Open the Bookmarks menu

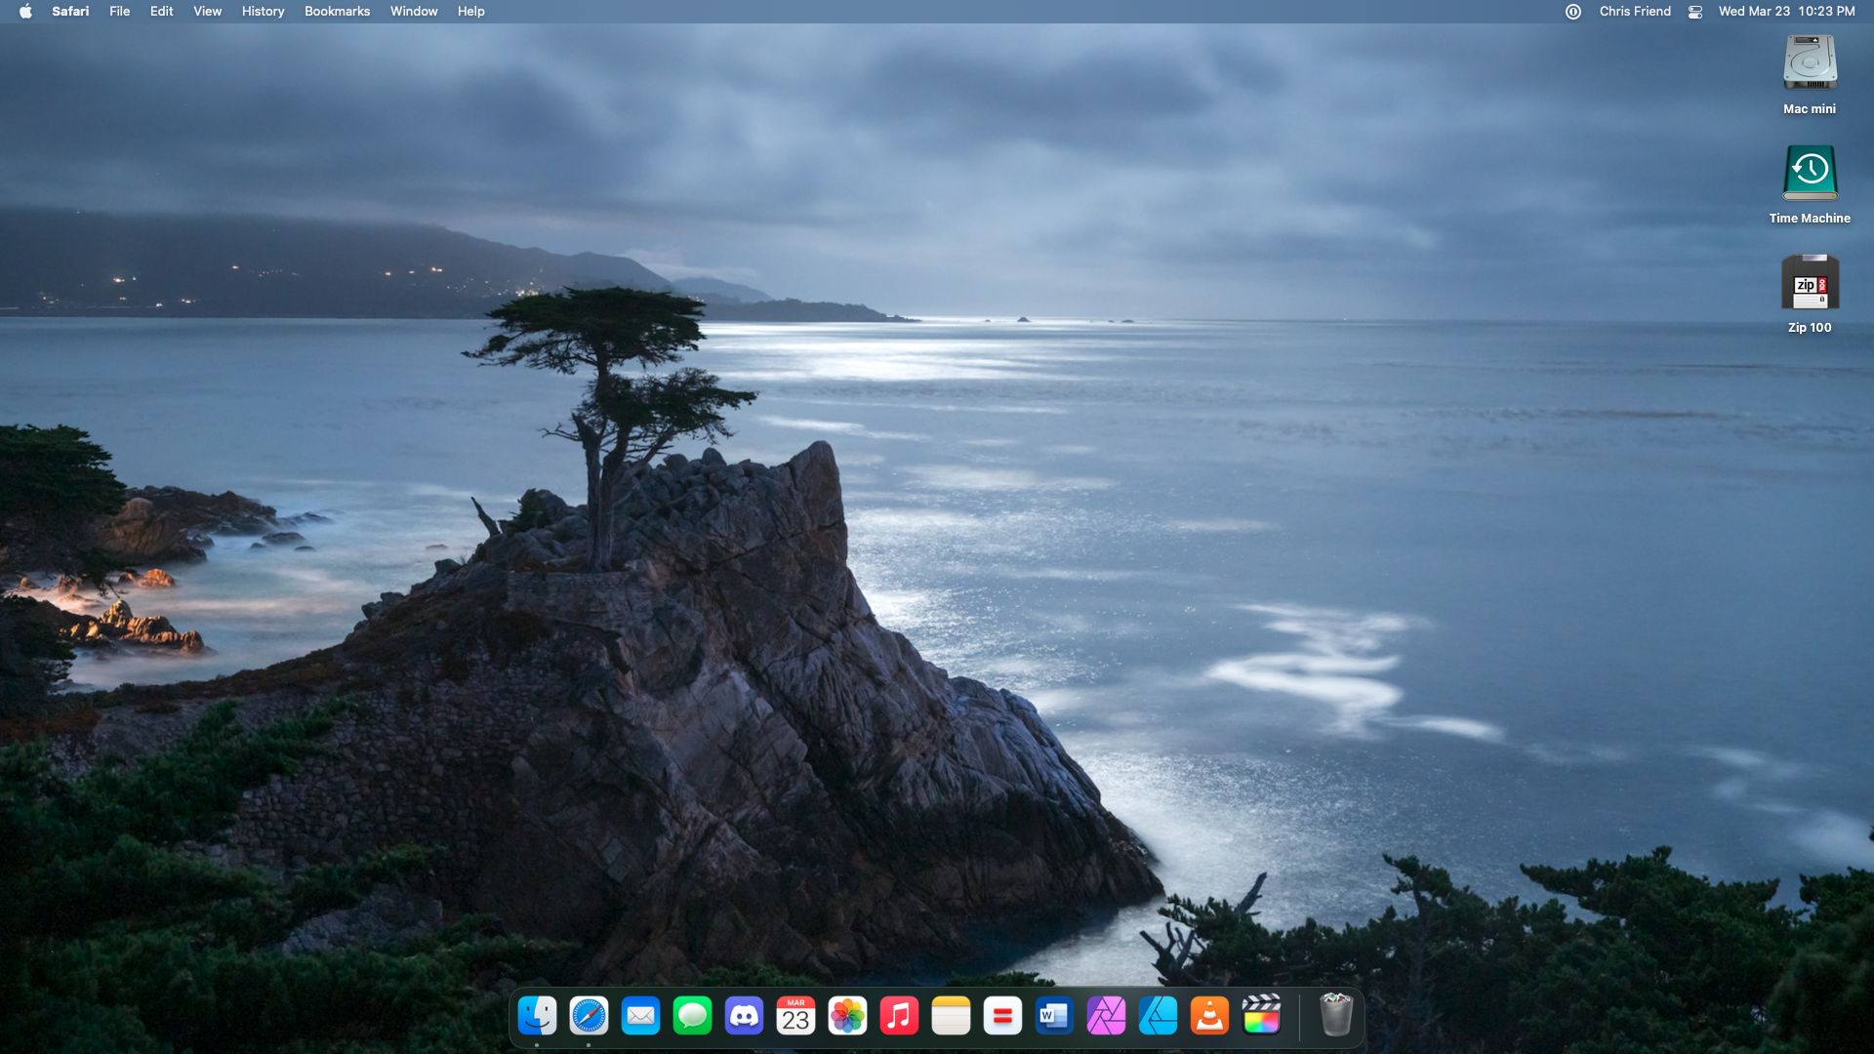337,12
